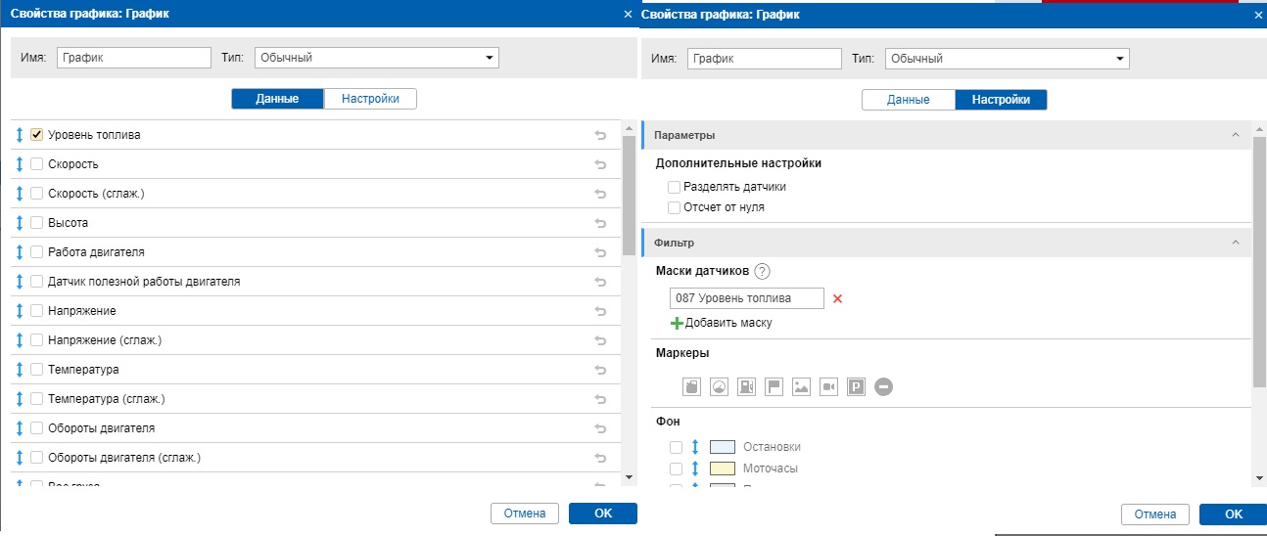Select the parking marker icon

[856, 387]
